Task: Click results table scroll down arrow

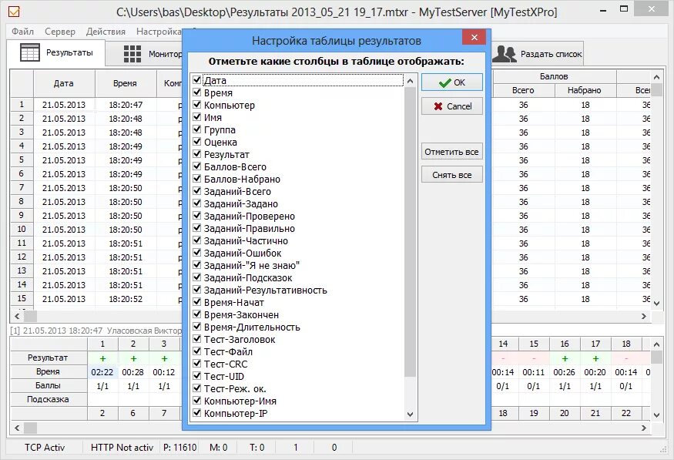Action: click(x=656, y=303)
